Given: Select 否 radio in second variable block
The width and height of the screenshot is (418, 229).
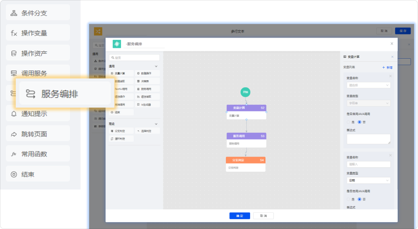Looking at the screenshot, I should pos(360,199).
